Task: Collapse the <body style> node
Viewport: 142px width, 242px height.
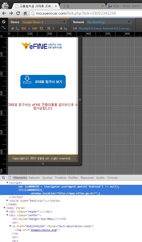Action: click(x=4, y=208)
